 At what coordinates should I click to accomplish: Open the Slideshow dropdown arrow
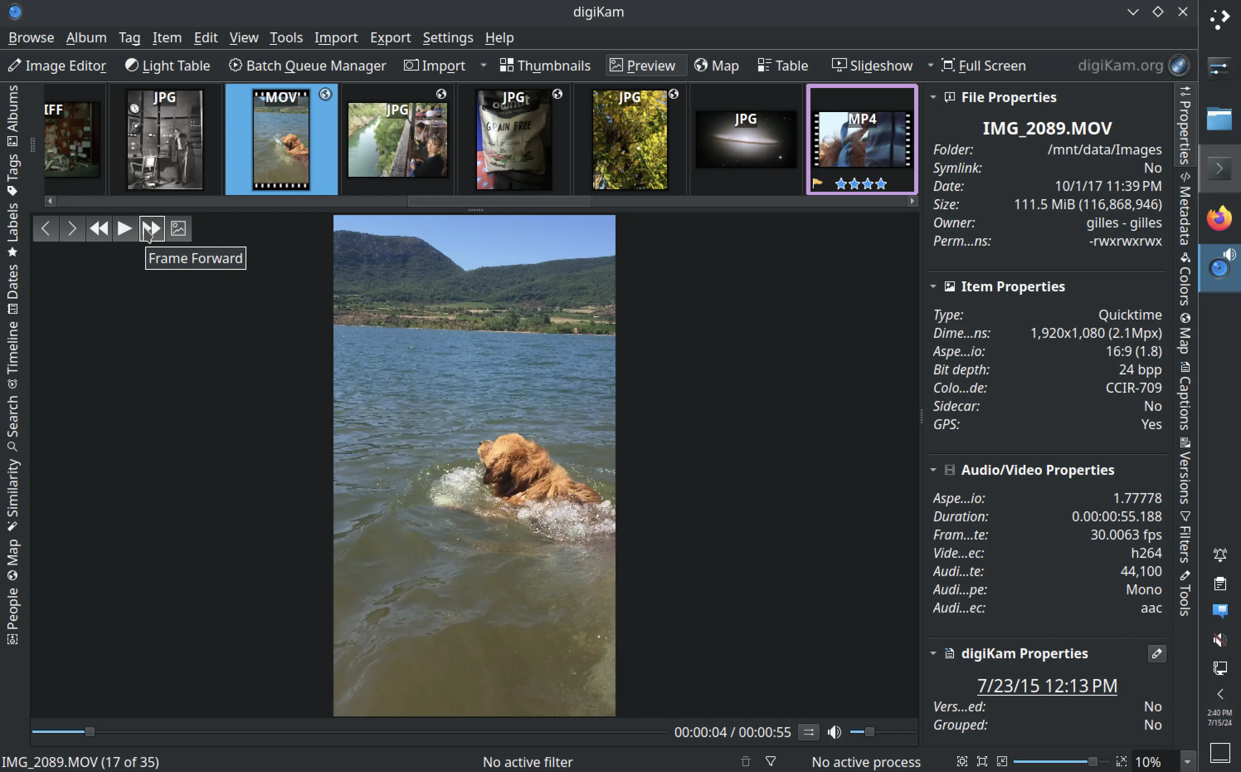(x=930, y=65)
